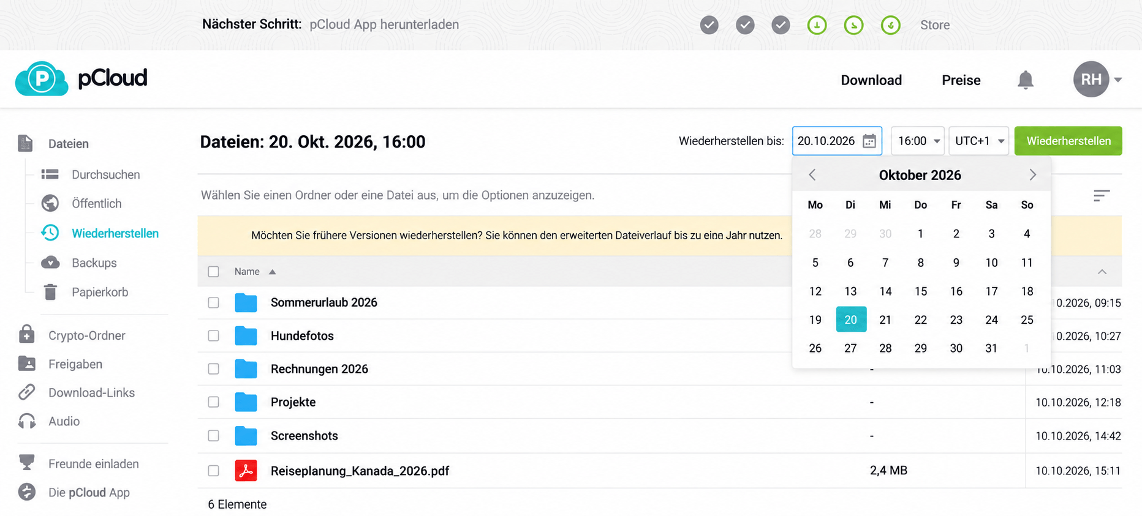The image size is (1142, 516).
Task: Open the 16:00 time dropdown
Action: point(918,141)
